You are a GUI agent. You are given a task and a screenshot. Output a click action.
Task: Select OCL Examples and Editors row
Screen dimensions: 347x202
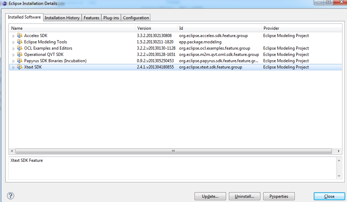[x=176, y=48]
